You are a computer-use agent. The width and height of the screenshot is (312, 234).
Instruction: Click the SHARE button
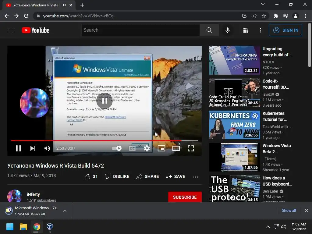point(148,176)
